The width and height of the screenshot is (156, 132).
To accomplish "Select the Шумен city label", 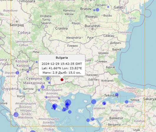I will (103, 53).
